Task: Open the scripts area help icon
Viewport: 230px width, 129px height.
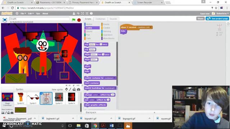Action: pos(228,24)
